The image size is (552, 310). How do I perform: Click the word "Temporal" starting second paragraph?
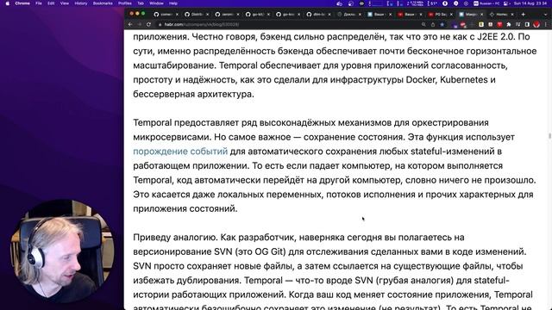point(153,122)
